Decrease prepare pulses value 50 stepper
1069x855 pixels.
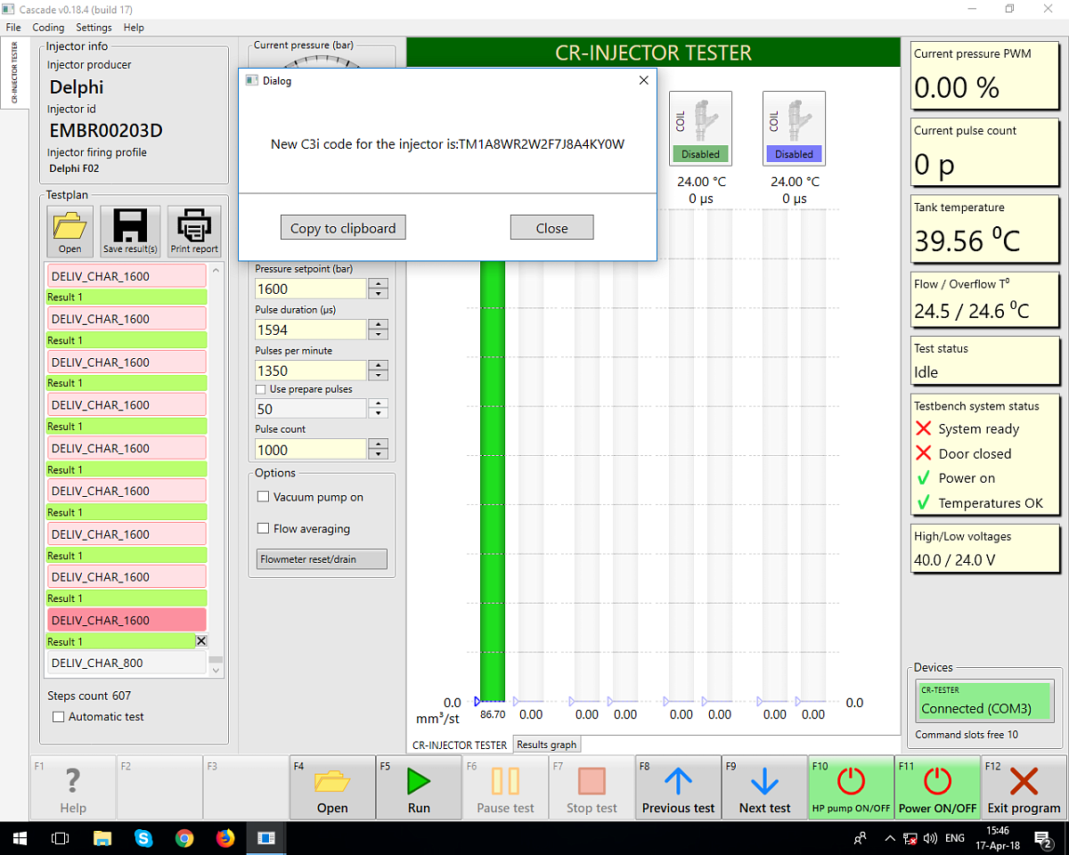pos(379,413)
